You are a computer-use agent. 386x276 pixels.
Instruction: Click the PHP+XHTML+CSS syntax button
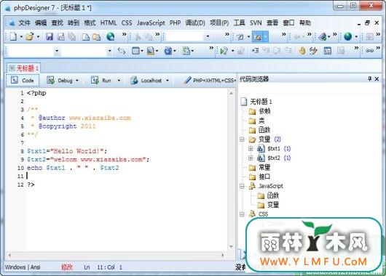pyautogui.click(x=210, y=81)
